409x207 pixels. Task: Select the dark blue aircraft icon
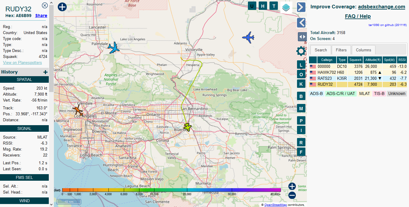tap(248, 38)
